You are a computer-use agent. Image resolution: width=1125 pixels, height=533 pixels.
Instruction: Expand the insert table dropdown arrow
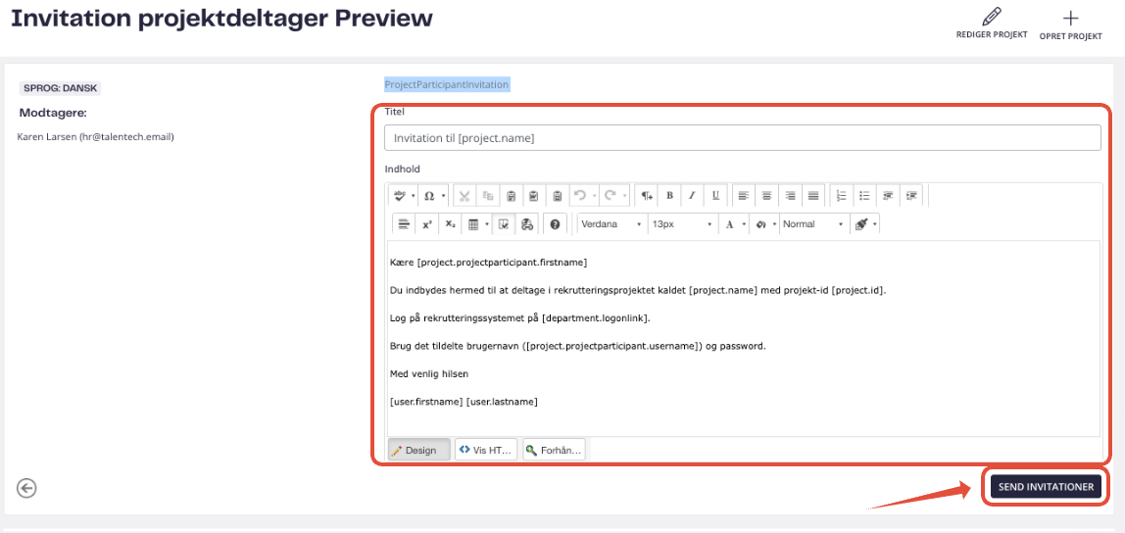click(486, 224)
